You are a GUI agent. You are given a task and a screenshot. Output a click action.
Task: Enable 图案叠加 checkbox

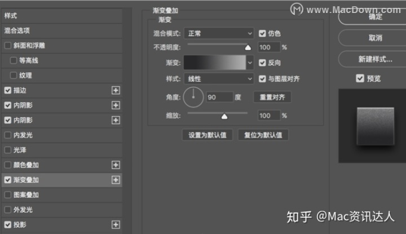pos(8,195)
